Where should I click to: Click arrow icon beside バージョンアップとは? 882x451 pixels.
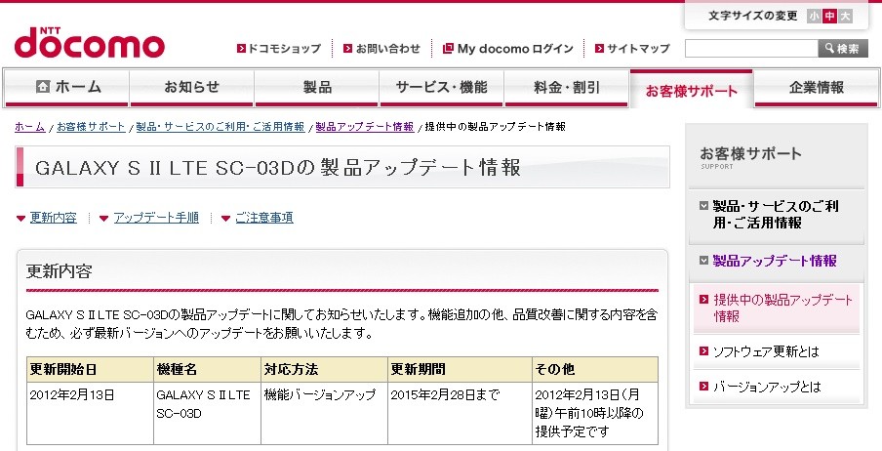point(703,387)
